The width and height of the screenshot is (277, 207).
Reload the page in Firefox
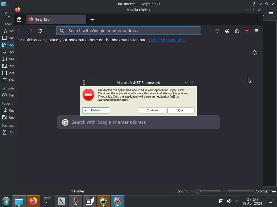[x=40, y=31]
